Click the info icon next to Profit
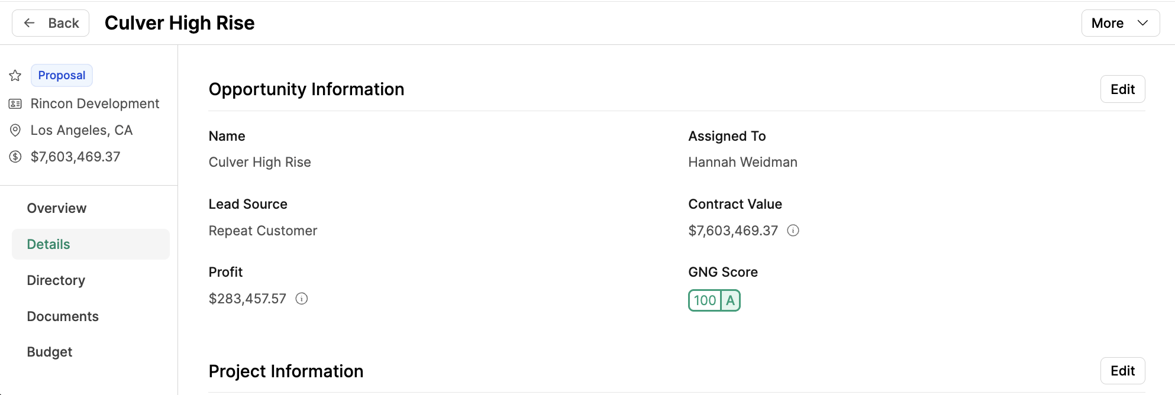 302,299
